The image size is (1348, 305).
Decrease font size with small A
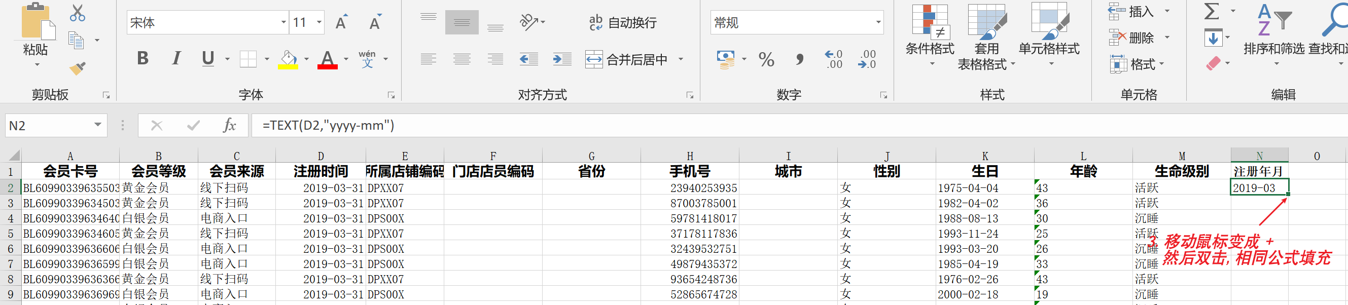coord(375,22)
